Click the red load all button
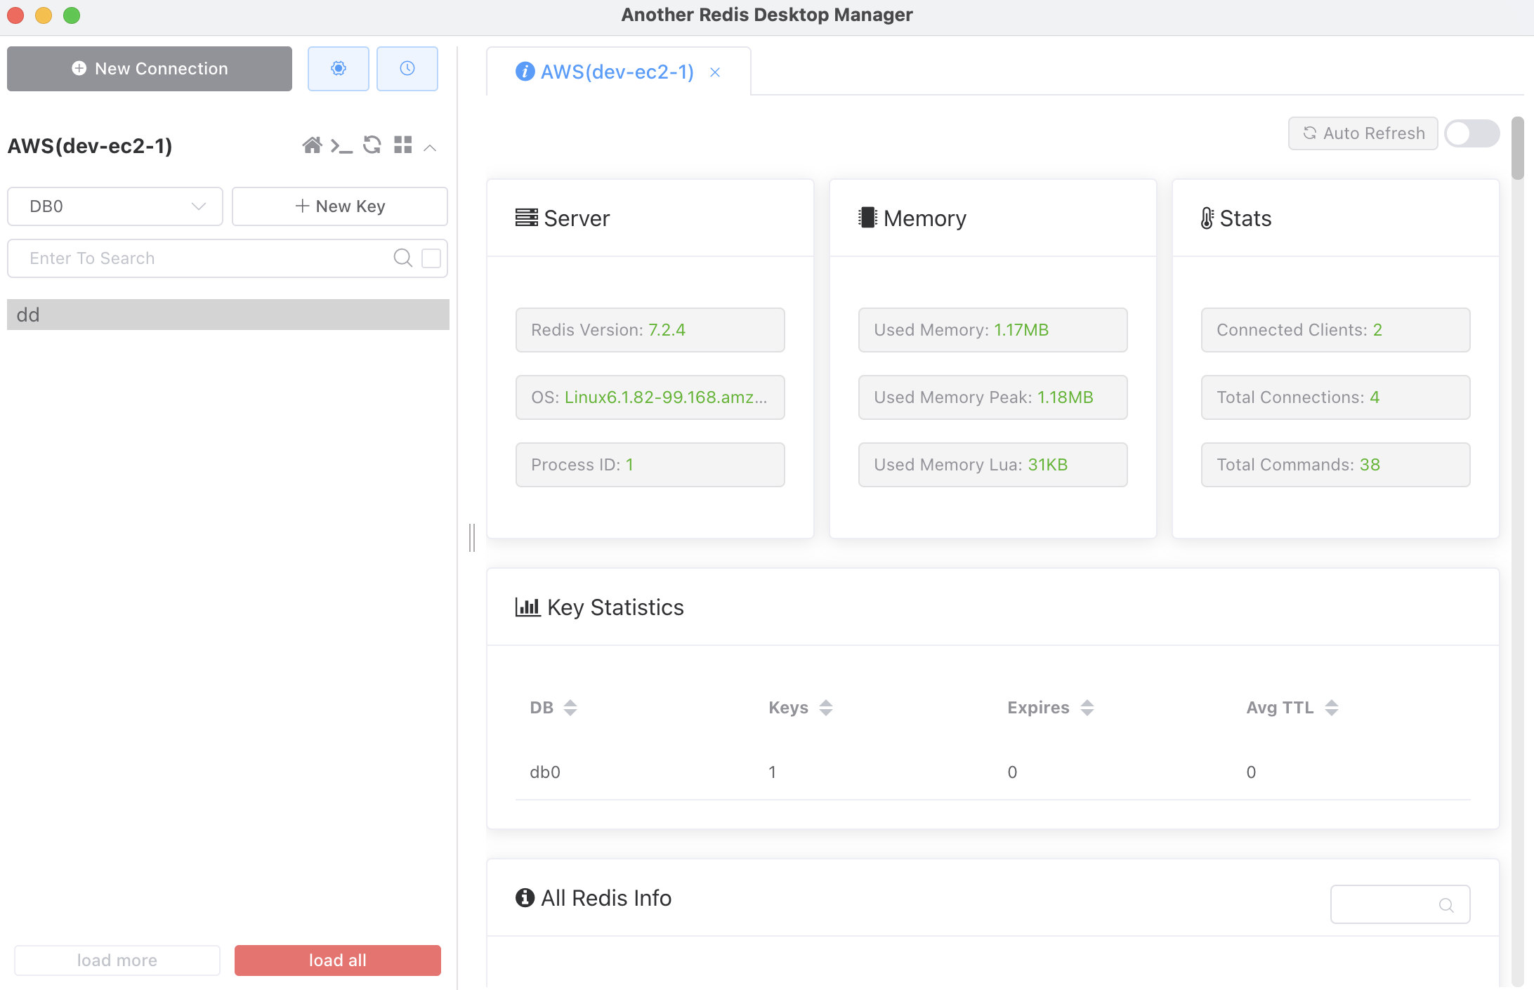The image size is (1534, 990). click(338, 961)
